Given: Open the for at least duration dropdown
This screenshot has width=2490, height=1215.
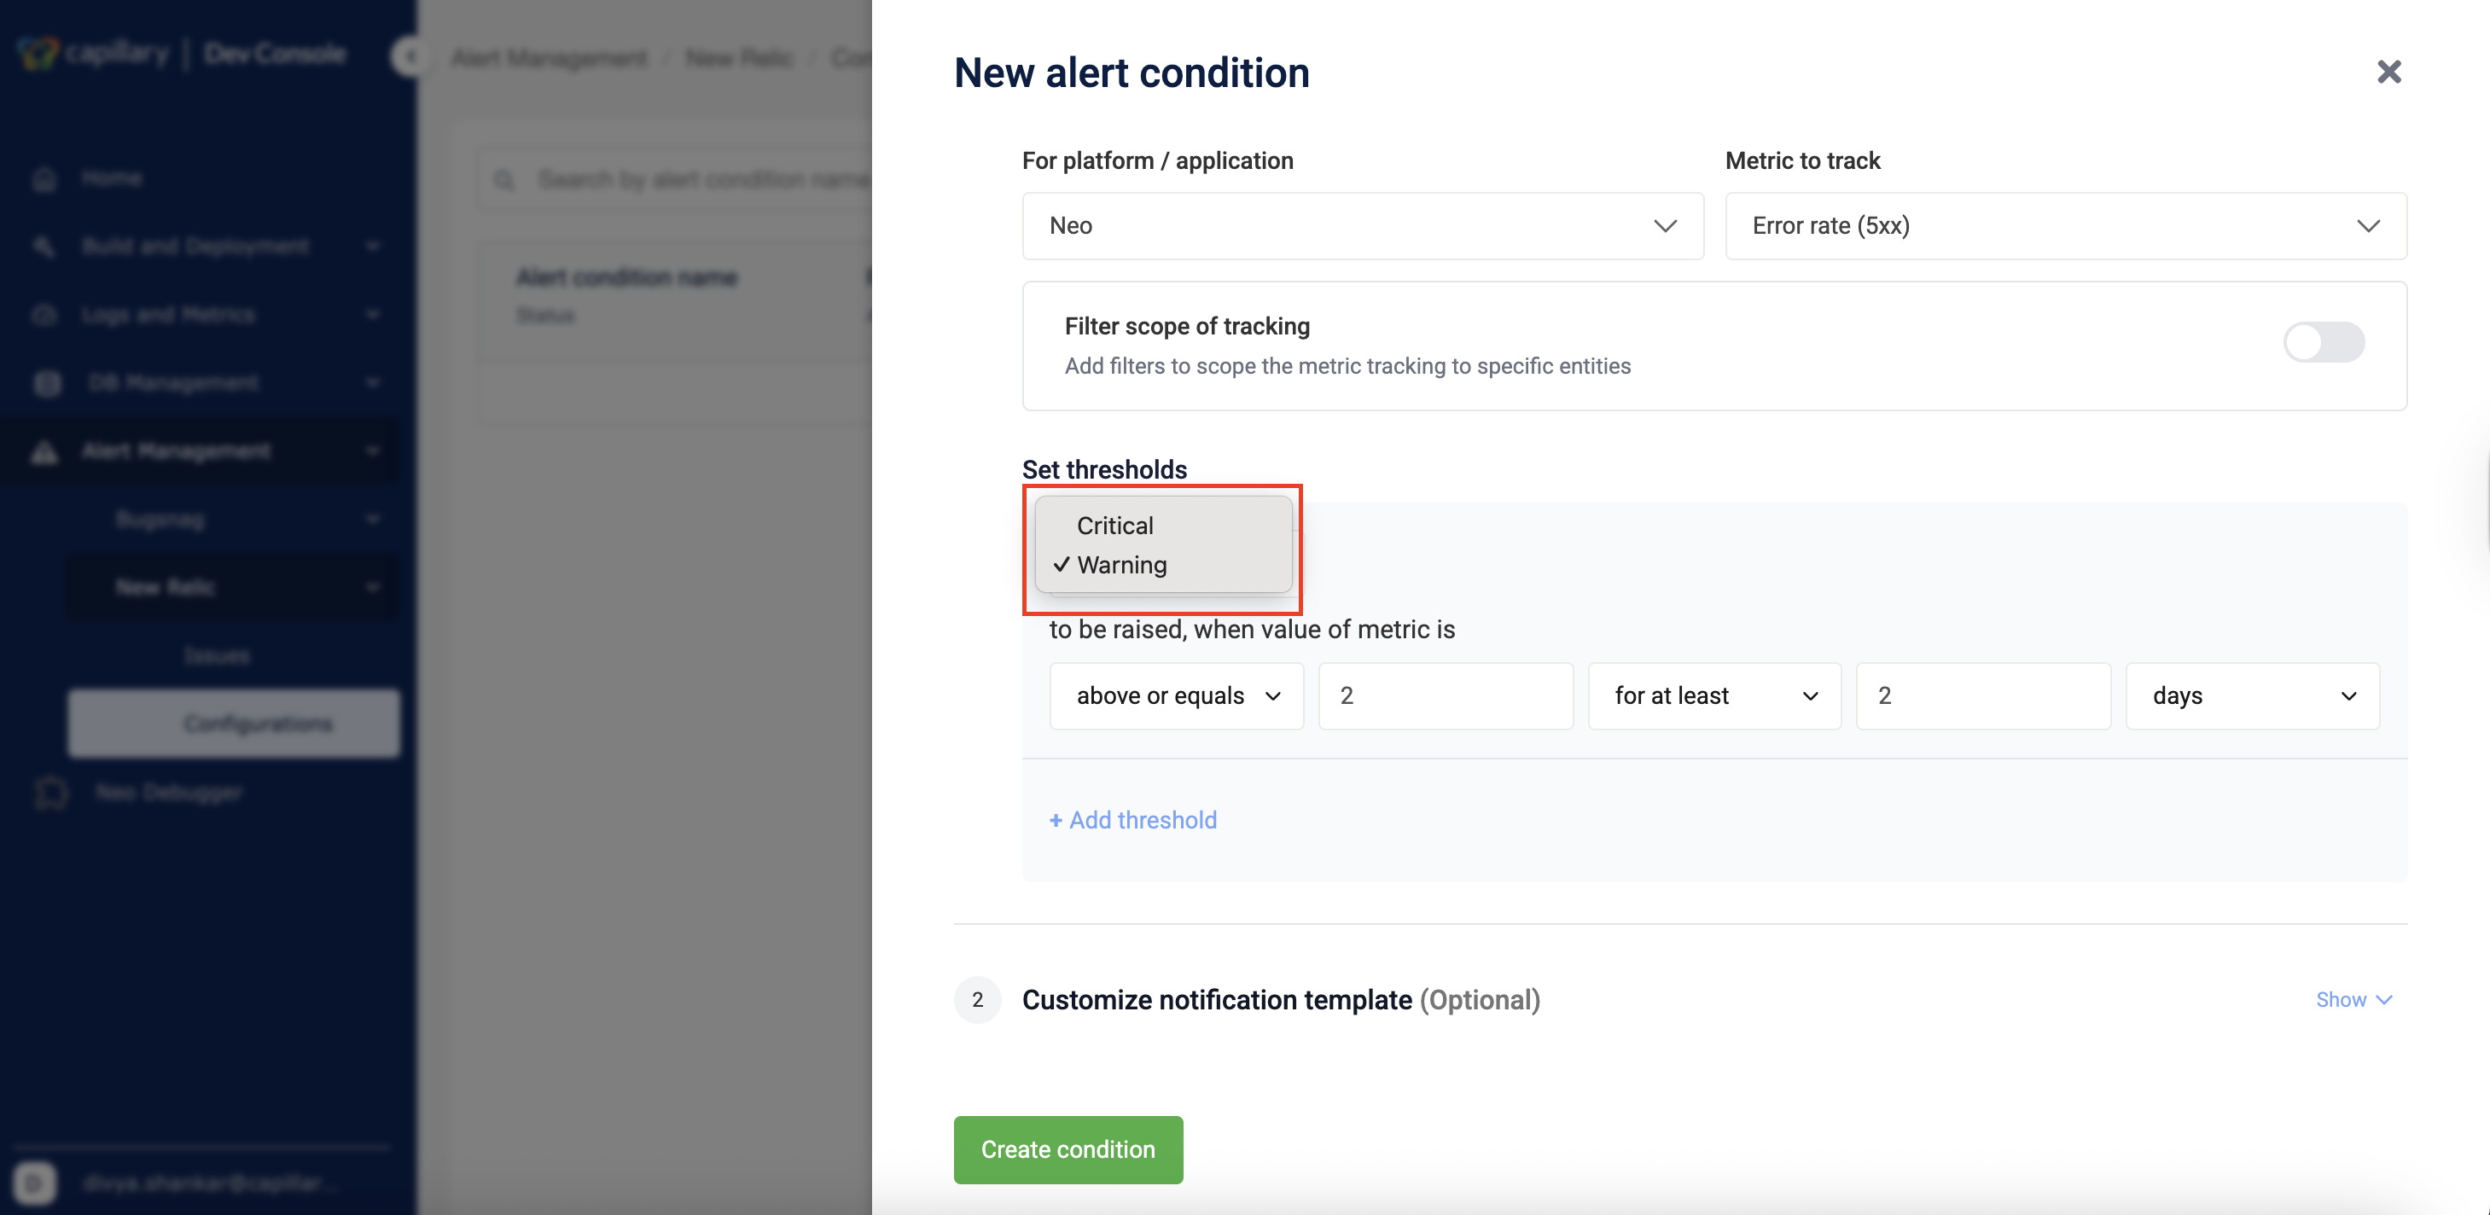Looking at the screenshot, I should click(1713, 695).
